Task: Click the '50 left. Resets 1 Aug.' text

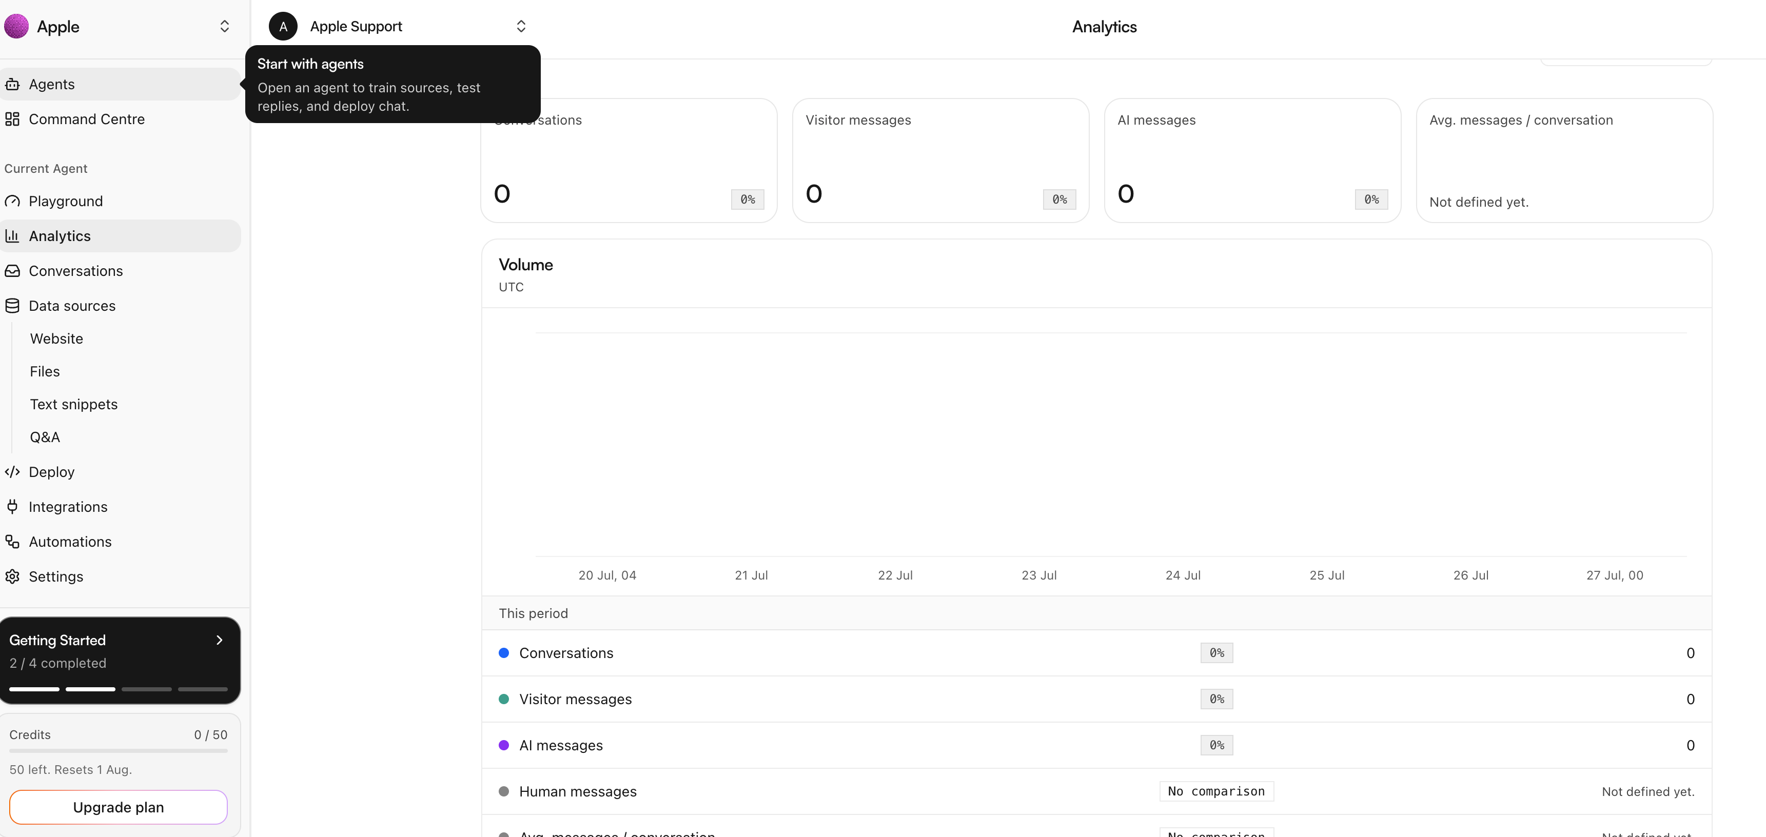Action: 71,769
